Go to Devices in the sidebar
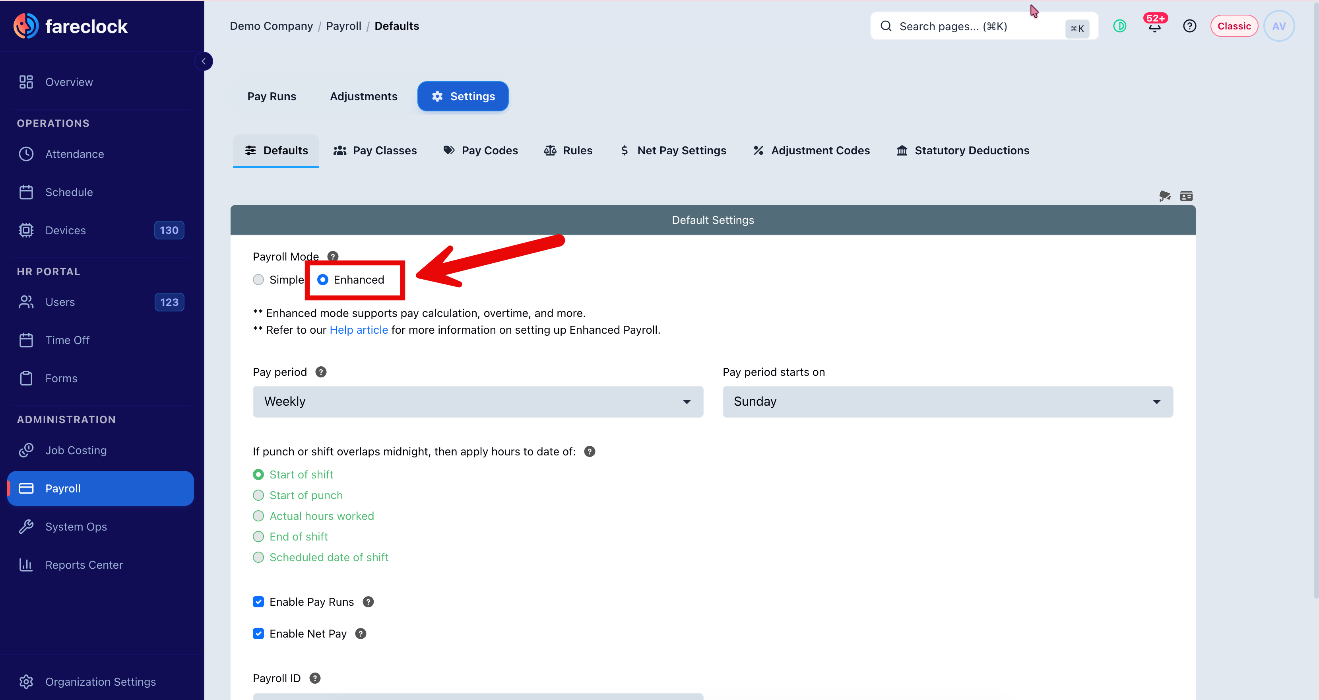Screen dimensions: 1319x700 (101, 230)
